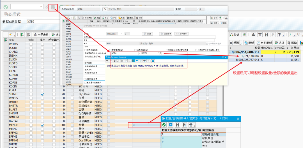Click the SHKZG field in save dialog
Viewport: 303px width, 148px height.
[149, 53]
